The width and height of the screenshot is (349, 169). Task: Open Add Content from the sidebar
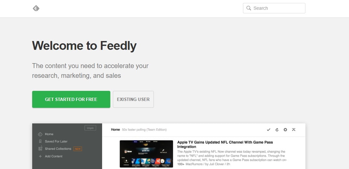pos(54,156)
